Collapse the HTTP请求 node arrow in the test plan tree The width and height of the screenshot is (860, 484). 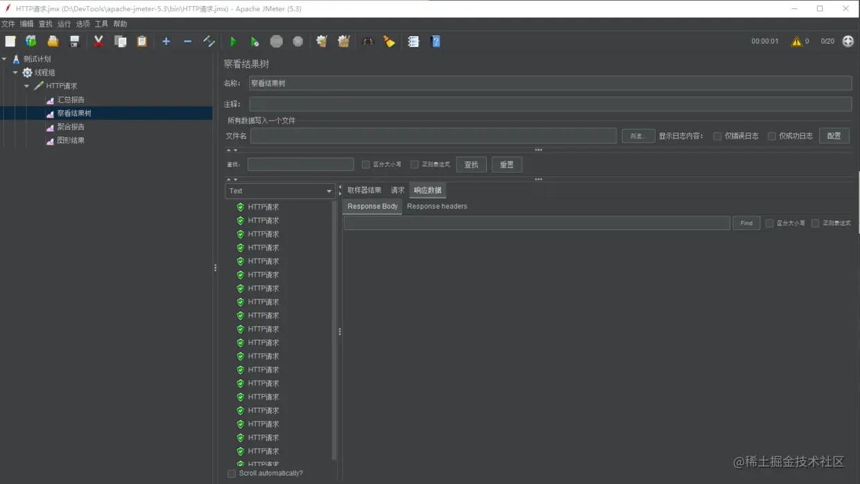point(26,86)
